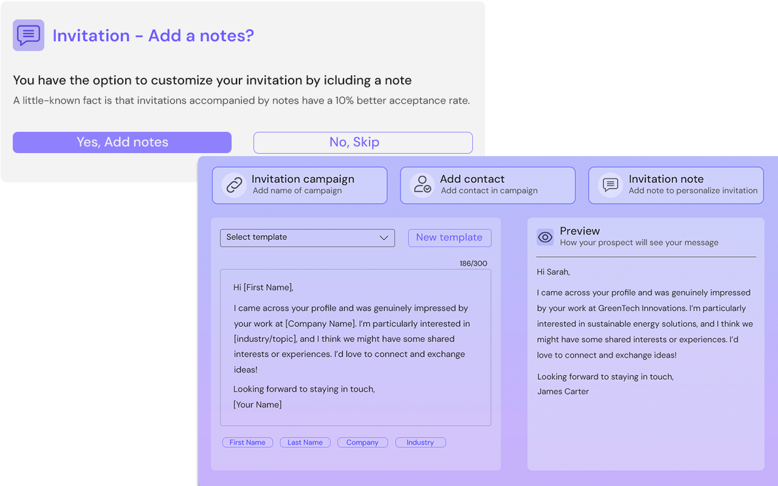Click the link chain icon in Invitation campaign
The width and height of the screenshot is (778, 486).
[234, 185]
